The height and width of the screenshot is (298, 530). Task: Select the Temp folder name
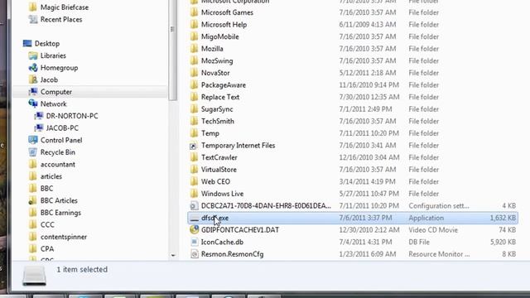click(210, 133)
